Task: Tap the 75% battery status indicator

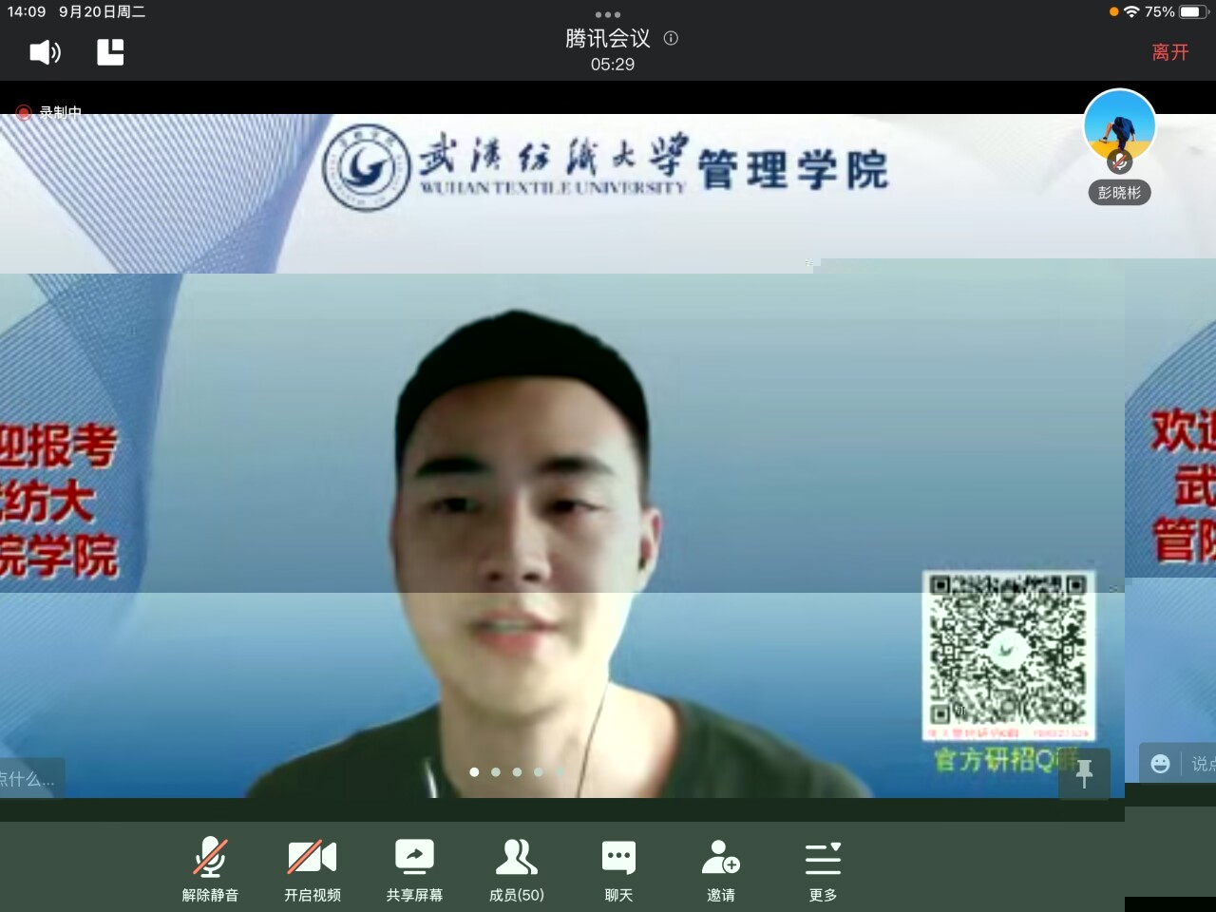Action: [x=1177, y=11]
